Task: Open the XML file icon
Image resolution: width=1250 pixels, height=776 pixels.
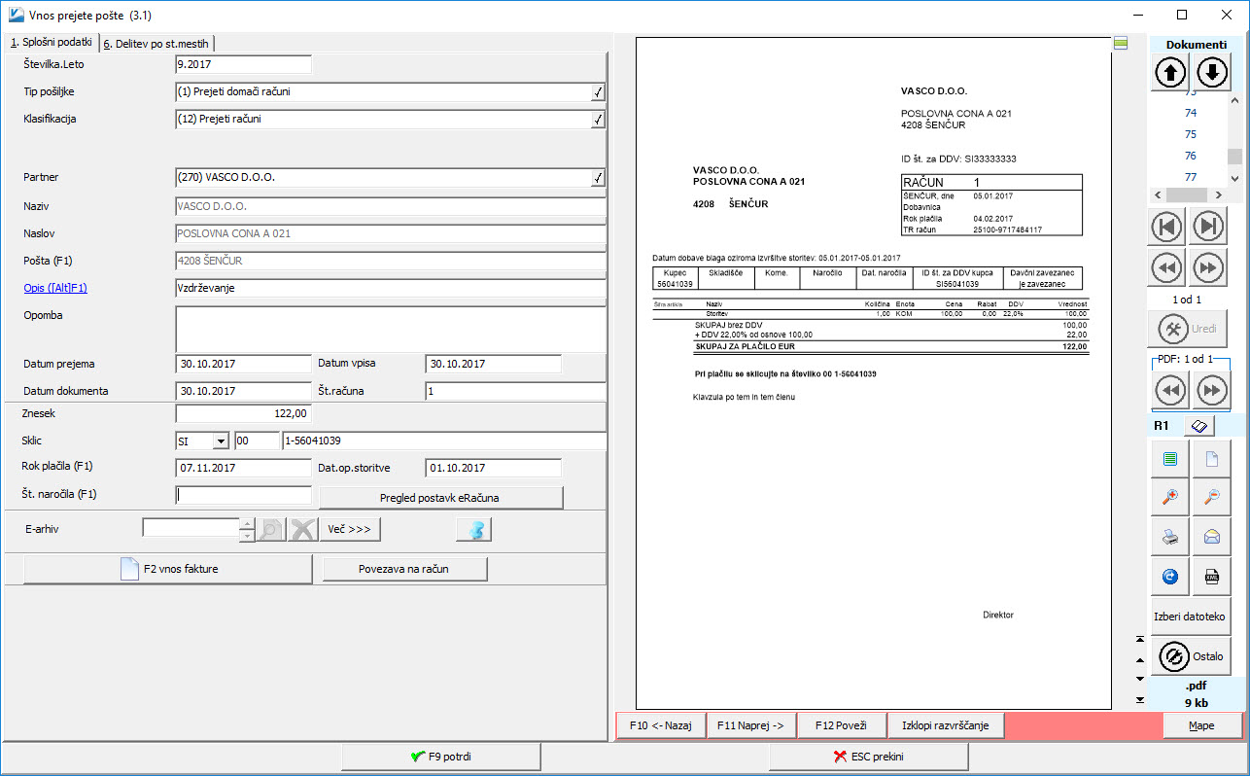Action: [1212, 577]
